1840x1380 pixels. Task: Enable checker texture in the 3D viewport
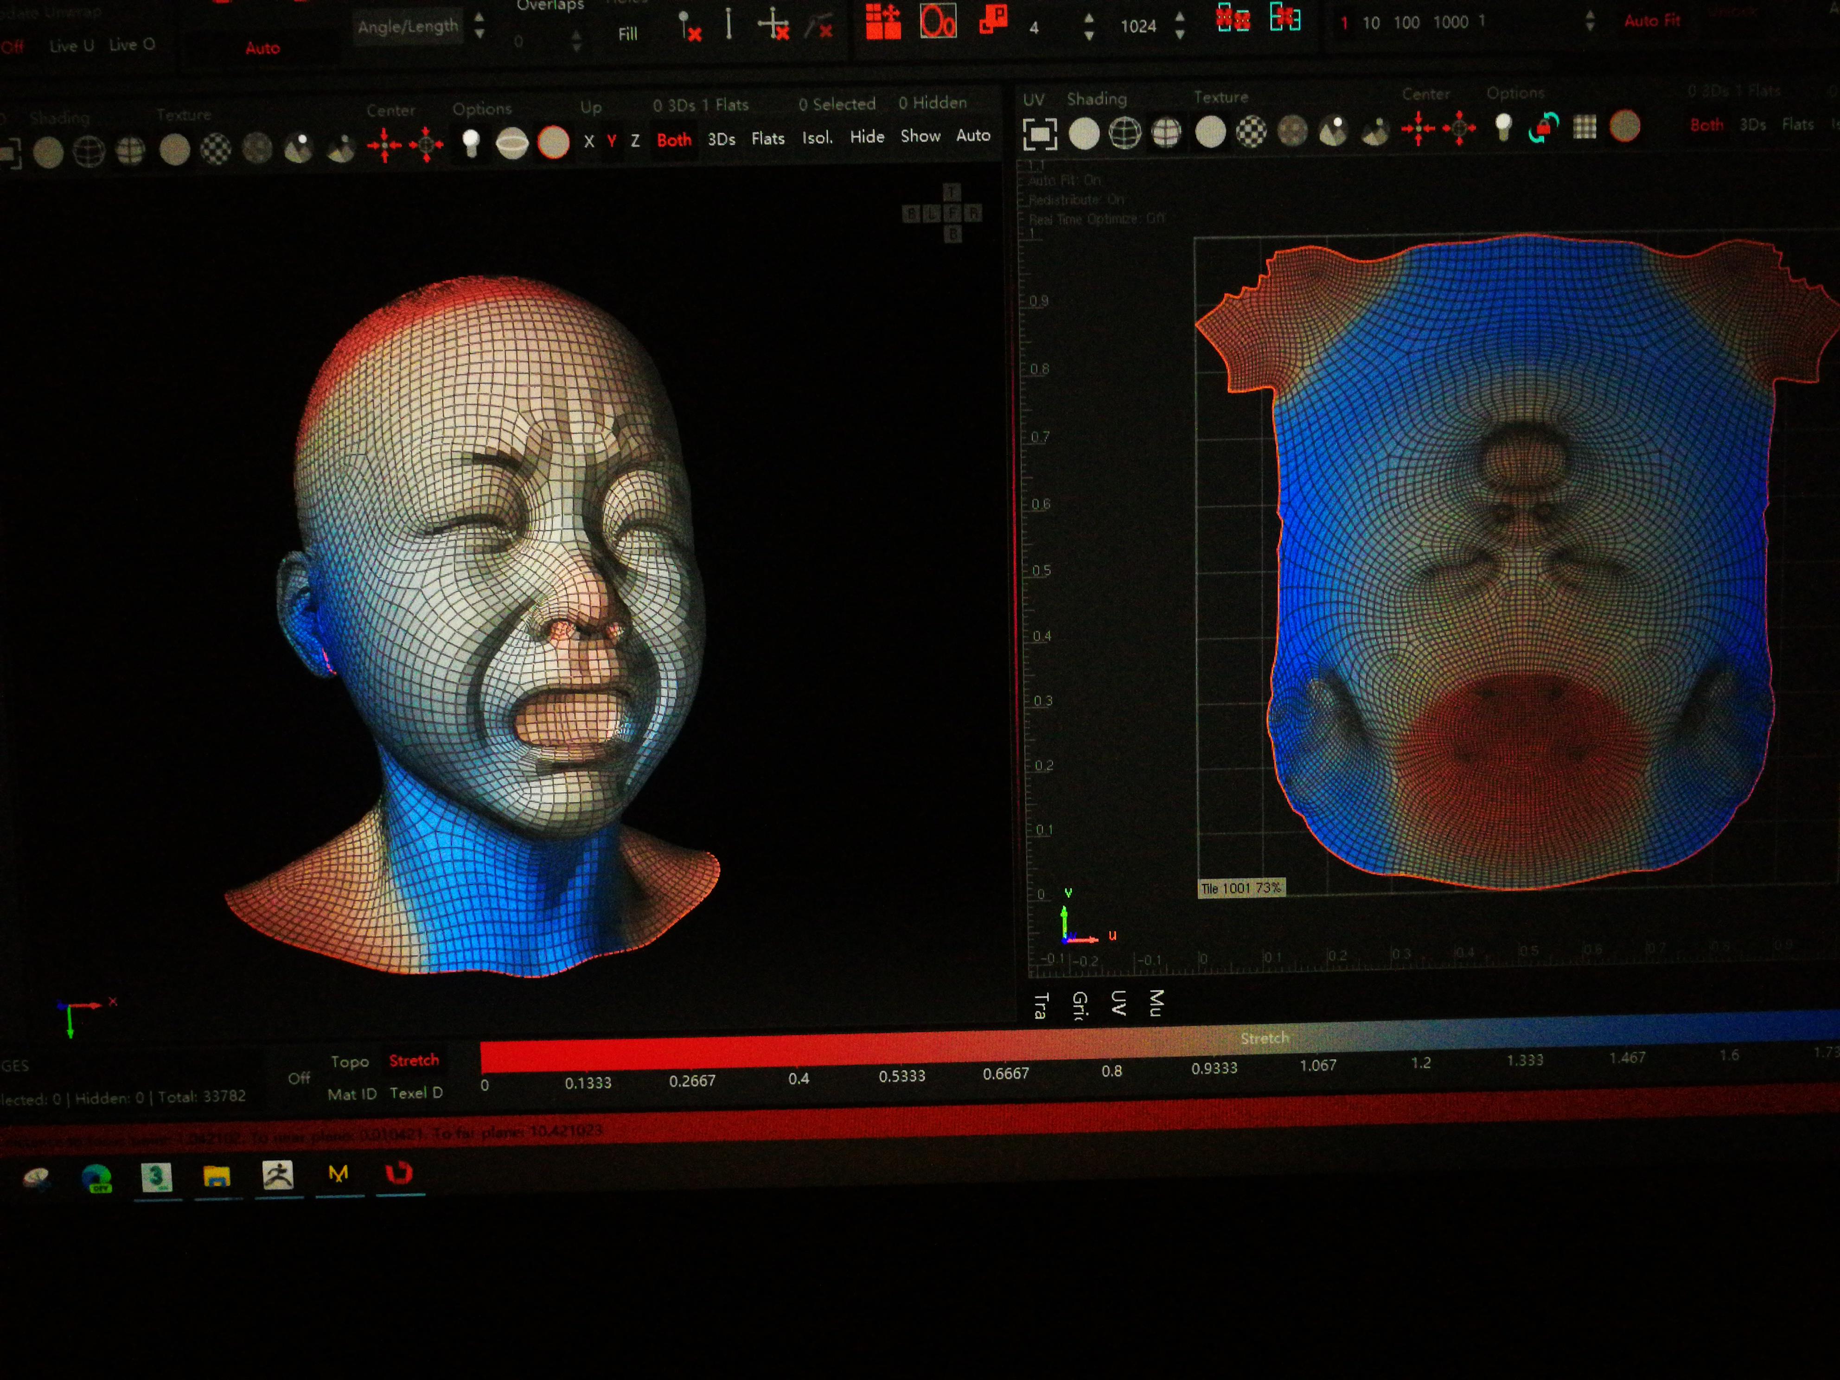pyautogui.click(x=216, y=150)
